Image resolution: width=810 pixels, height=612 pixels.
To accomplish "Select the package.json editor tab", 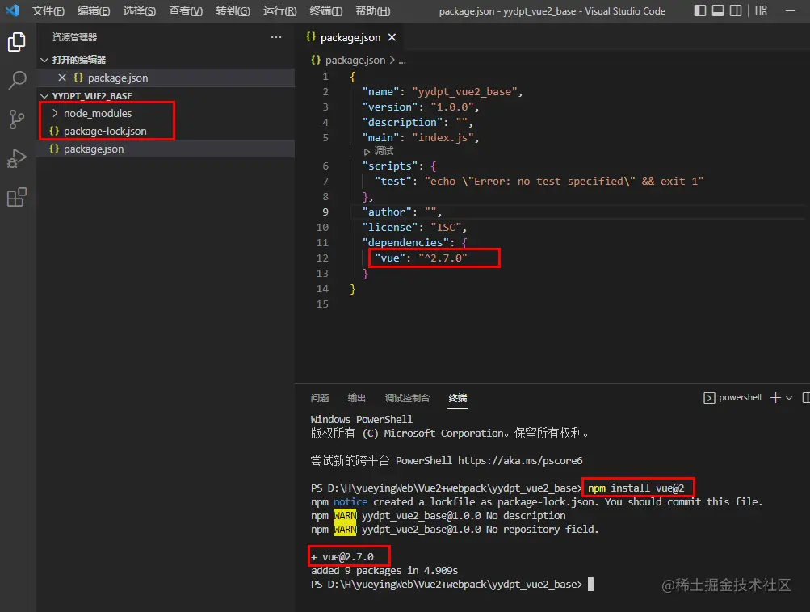I will [350, 37].
